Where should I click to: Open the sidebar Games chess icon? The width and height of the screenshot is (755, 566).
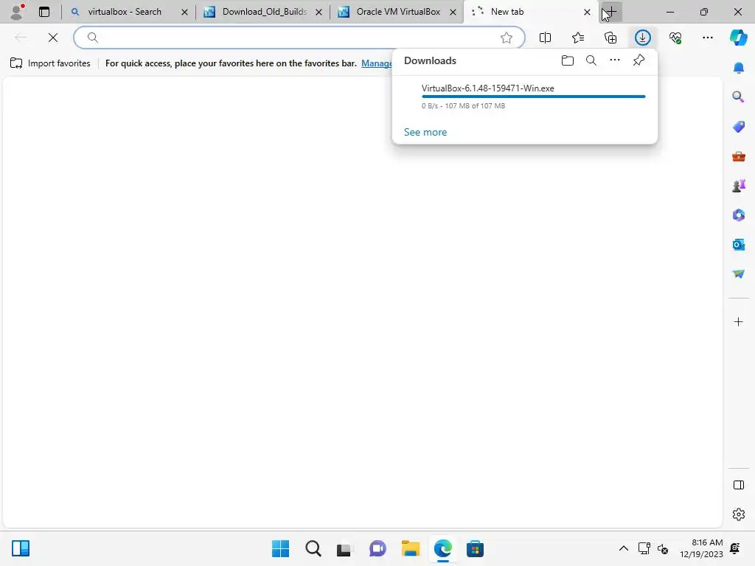(738, 186)
